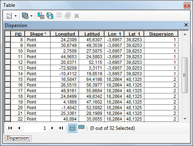Go to the previous record
Viewport: 193px width, 146px height.
[19, 128]
